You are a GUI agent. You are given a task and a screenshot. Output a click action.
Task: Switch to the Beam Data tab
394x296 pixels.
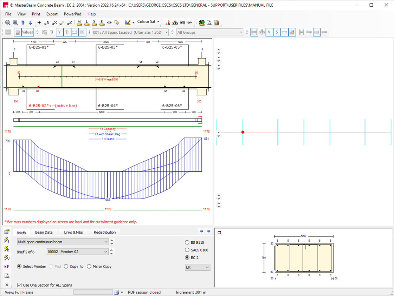pyautogui.click(x=44, y=232)
